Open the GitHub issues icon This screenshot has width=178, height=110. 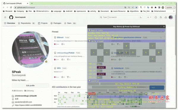(156, 17)
